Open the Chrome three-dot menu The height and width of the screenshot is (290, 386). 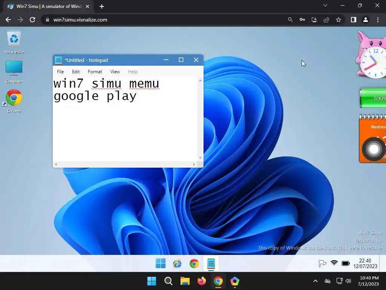click(x=378, y=20)
